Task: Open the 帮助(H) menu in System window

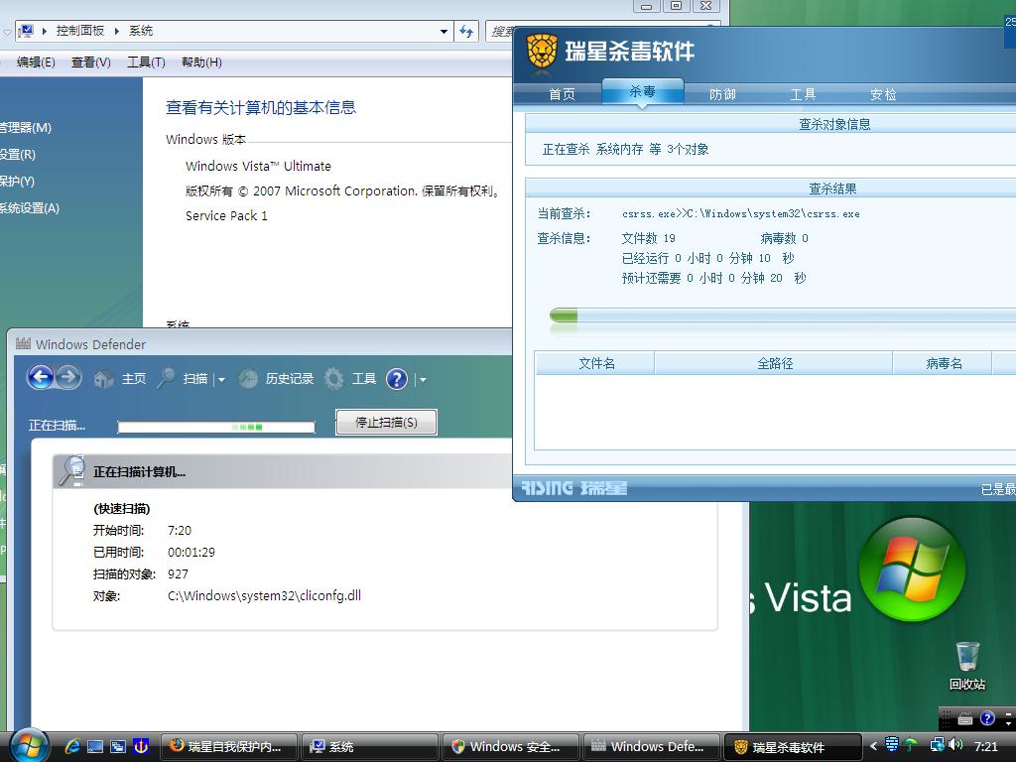Action: pyautogui.click(x=201, y=63)
